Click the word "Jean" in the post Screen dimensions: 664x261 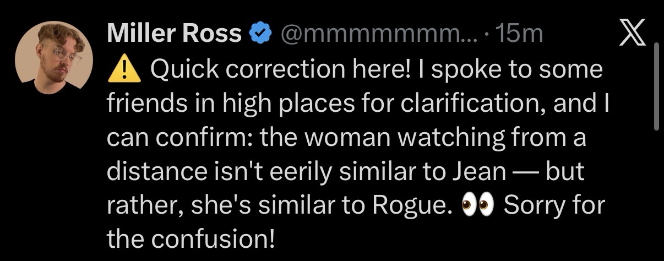[481, 172]
